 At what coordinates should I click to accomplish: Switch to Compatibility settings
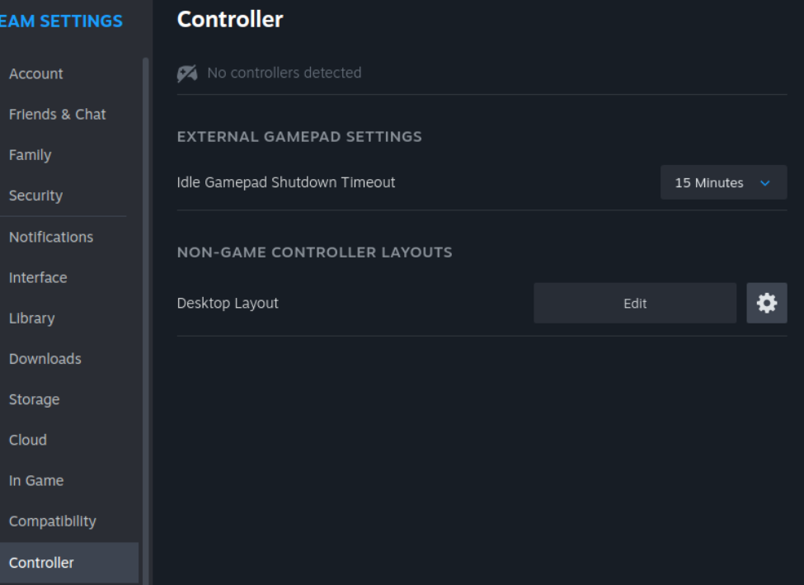click(52, 521)
